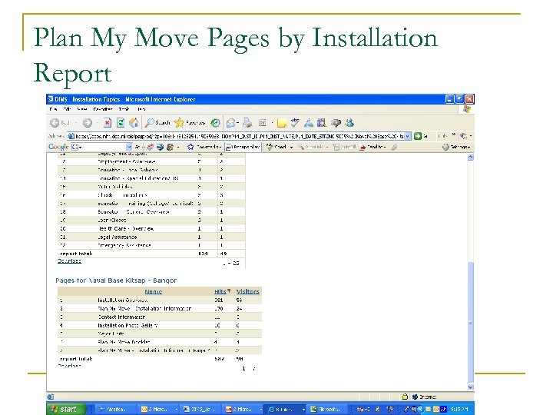Open the yellow note Discuss icon
The width and height of the screenshot is (553, 415).
point(281,123)
